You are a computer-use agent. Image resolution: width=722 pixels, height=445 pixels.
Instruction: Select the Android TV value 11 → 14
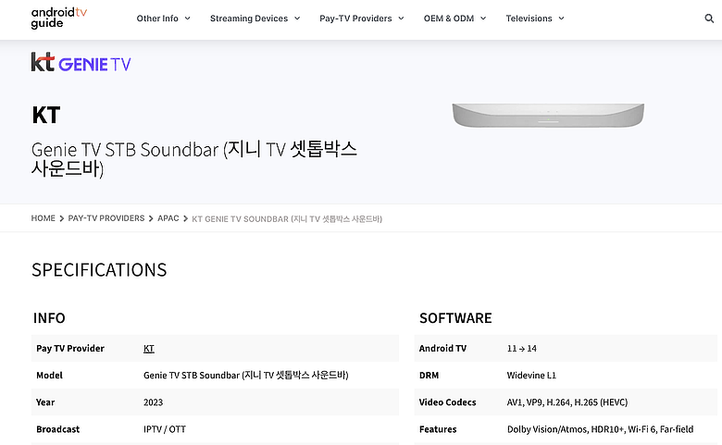pyautogui.click(x=522, y=349)
